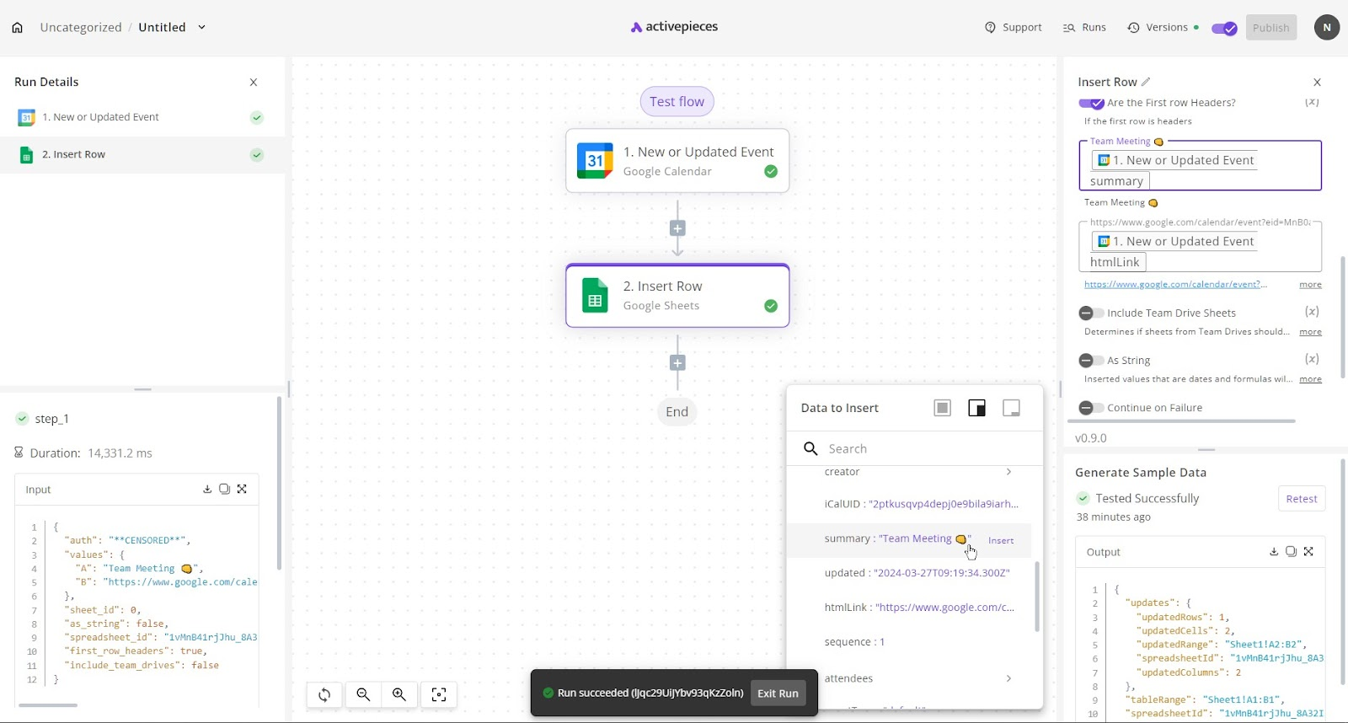Edit the Insert Row step name pencil
This screenshot has height=723, width=1348.
pyautogui.click(x=1146, y=82)
